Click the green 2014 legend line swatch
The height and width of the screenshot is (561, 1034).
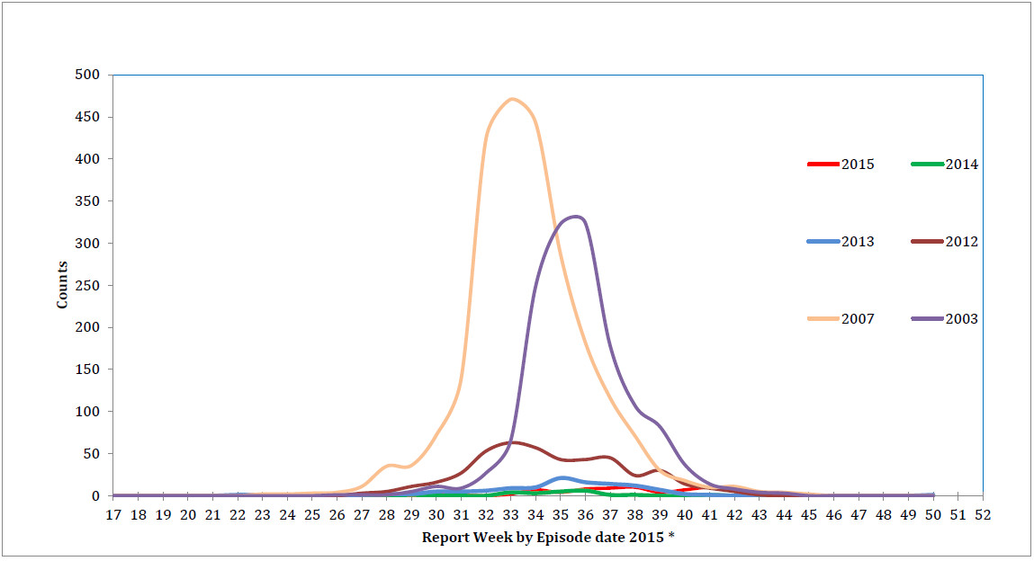click(927, 165)
